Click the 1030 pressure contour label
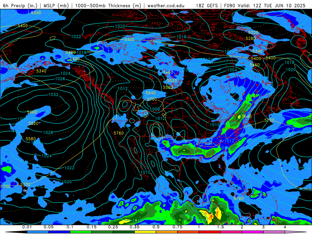Viewport: 312px width, 234px height. point(23,119)
